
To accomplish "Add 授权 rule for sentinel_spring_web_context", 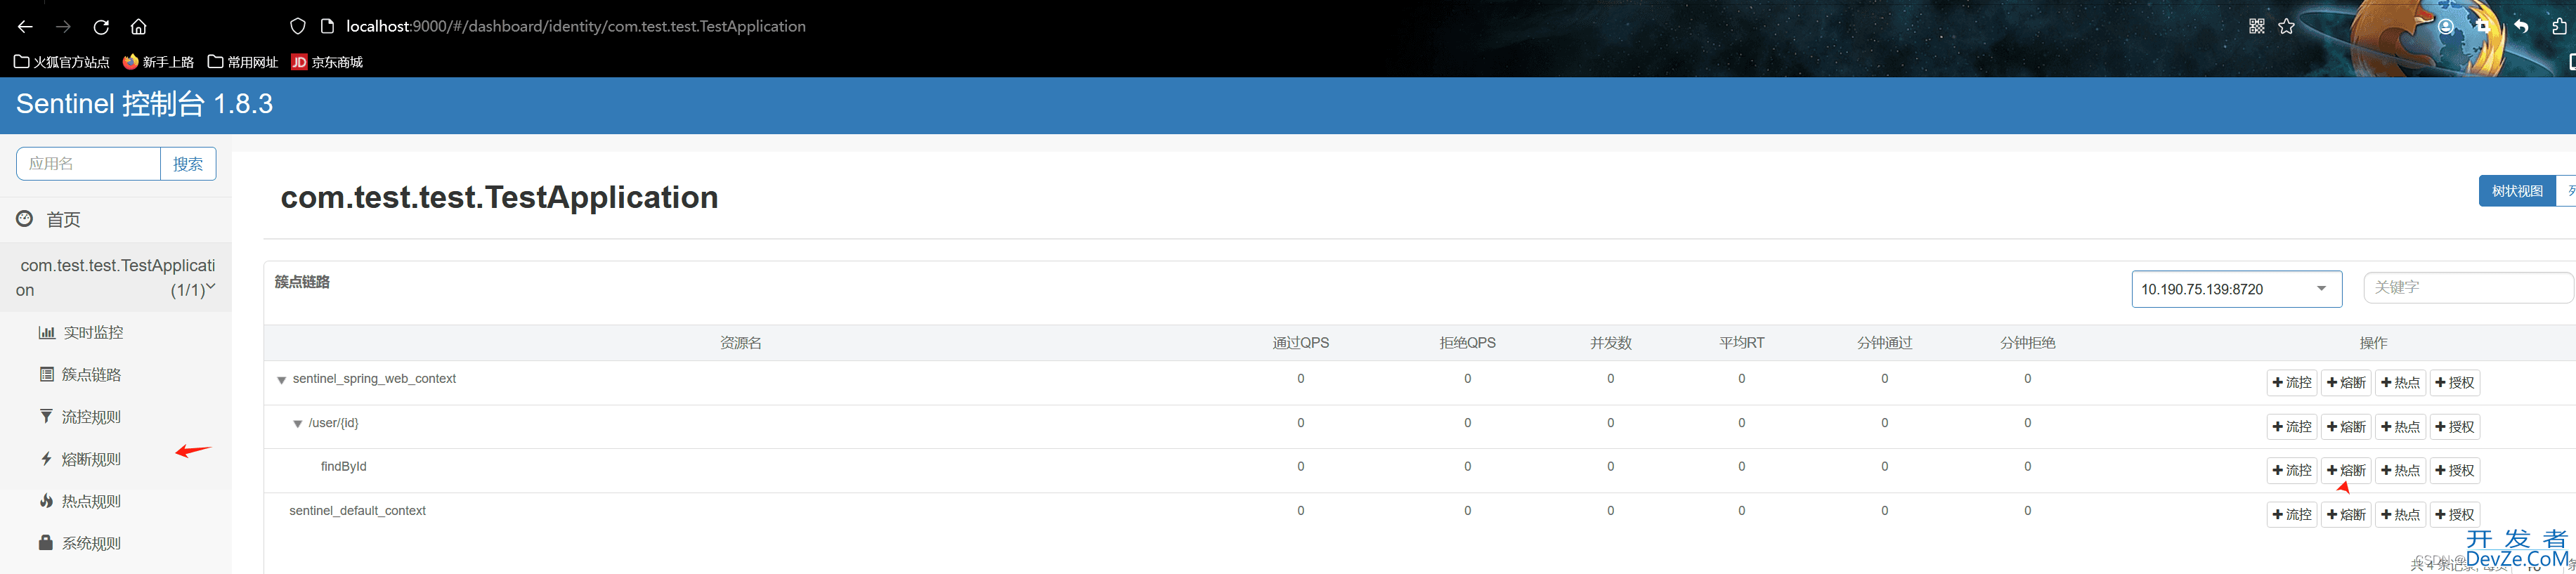I will click(2454, 383).
